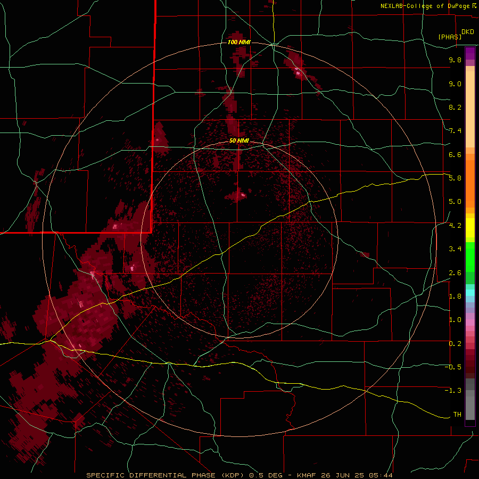Click the 5.8 value on the color scale
This screenshot has width=479, height=479.
tap(455, 178)
